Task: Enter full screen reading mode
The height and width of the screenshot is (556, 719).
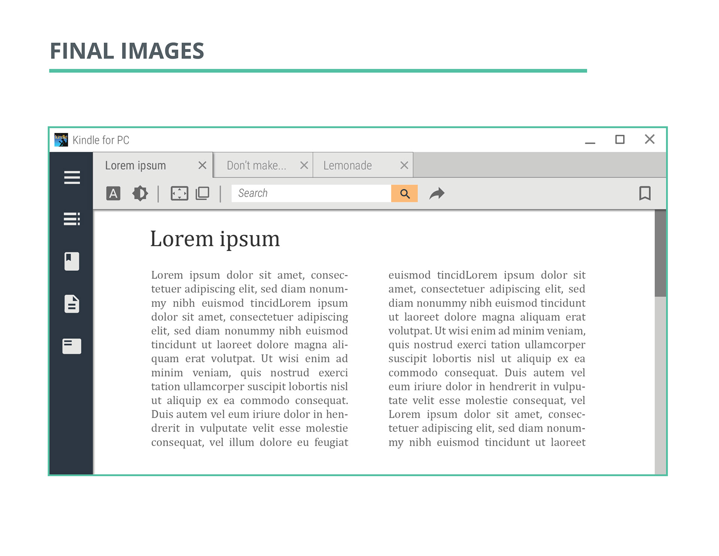Action: click(x=179, y=193)
